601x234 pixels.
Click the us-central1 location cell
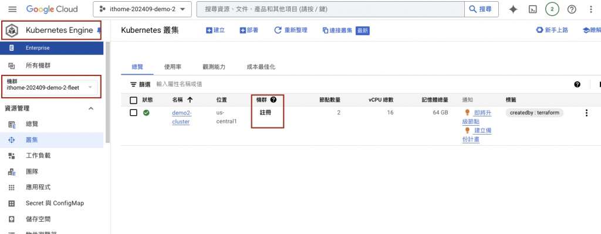[x=227, y=118]
